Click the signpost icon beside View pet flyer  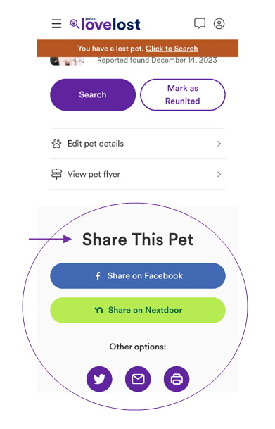click(x=56, y=174)
